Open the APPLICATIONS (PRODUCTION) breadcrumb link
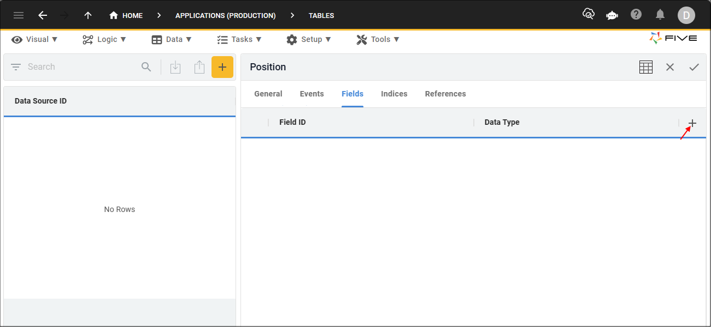 click(225, 15)
